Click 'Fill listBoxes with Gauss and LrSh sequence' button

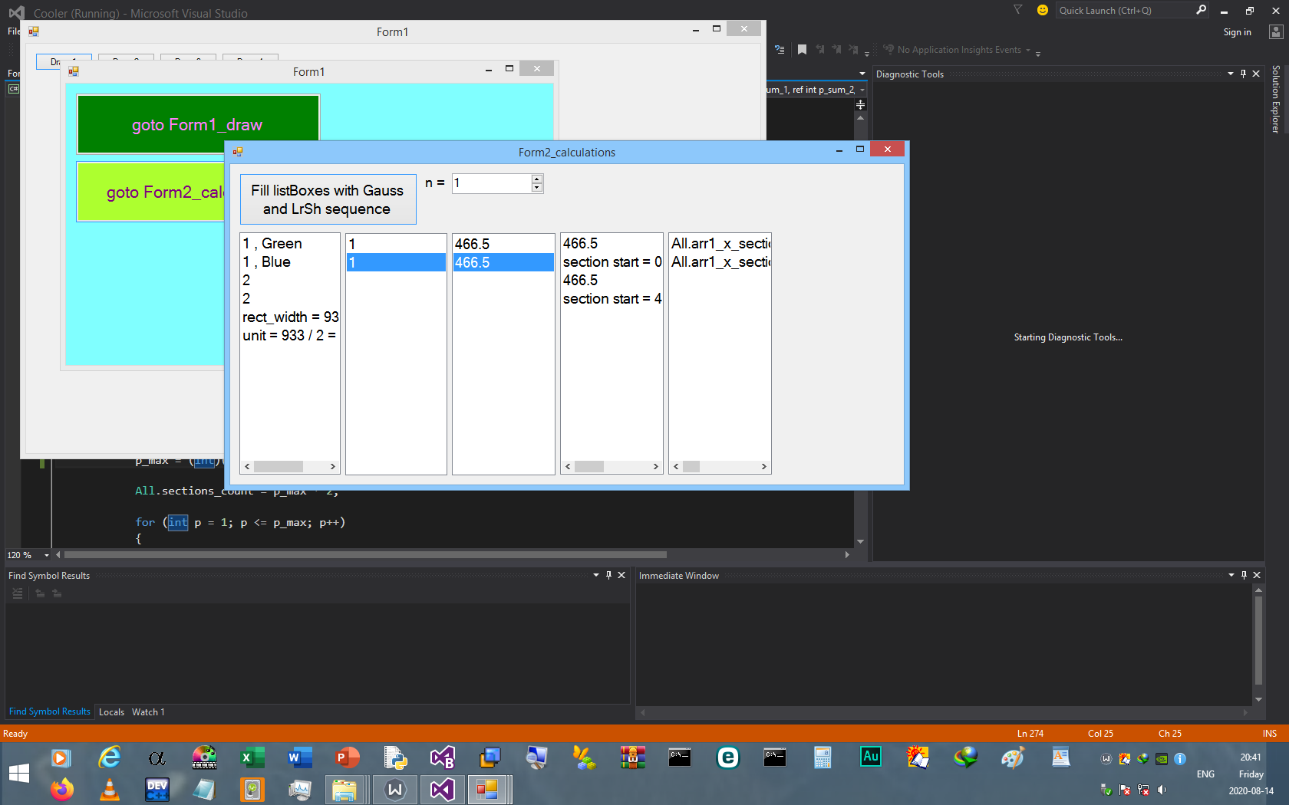[x=328, y=199]
